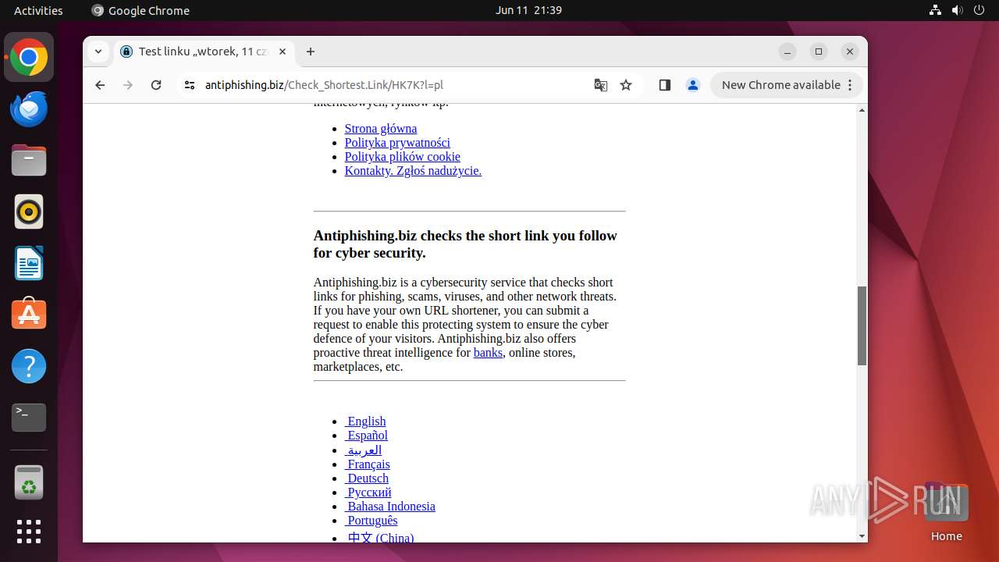
Task: Bookmark this tab with star icon
Action: (x=626, y=85)
